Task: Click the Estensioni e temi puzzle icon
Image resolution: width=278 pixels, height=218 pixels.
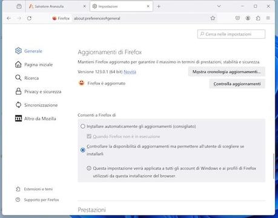Action: point(18,189)
